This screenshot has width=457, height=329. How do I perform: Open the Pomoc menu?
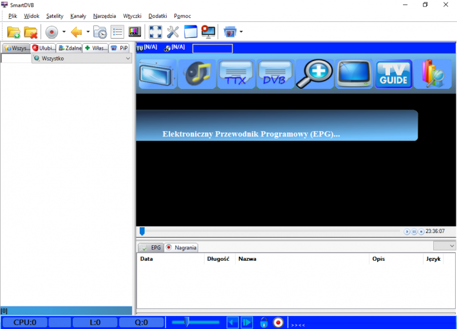(182, 16)
